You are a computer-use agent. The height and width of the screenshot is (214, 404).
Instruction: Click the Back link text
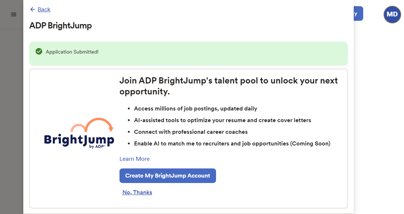[44, 9]
